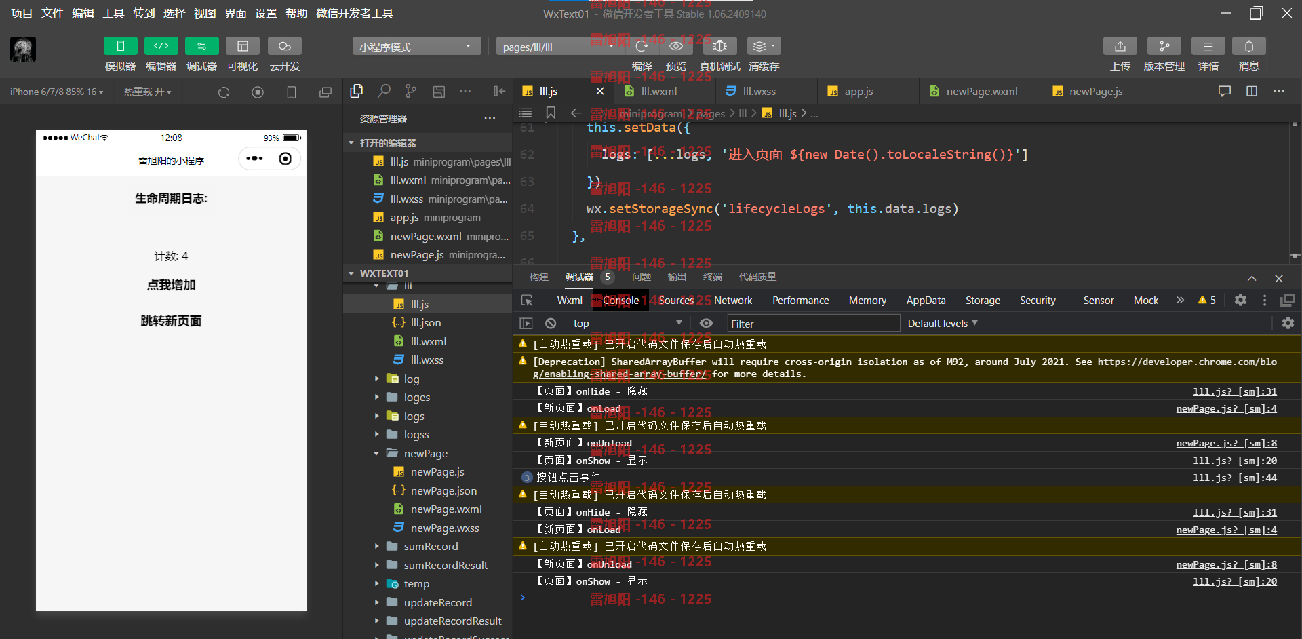Open the lll.js? [sm]:44 source link
Screen dimensions: 1302x639
click(1234, 478)
